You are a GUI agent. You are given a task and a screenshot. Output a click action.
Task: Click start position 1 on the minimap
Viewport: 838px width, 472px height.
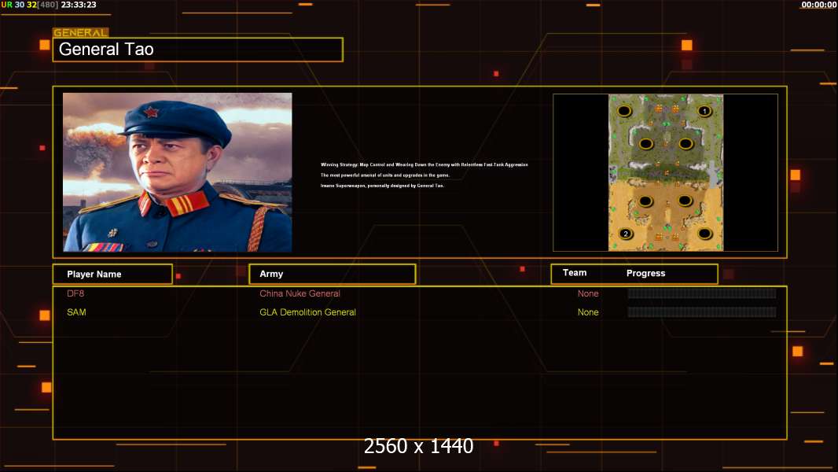coord(704,111)
